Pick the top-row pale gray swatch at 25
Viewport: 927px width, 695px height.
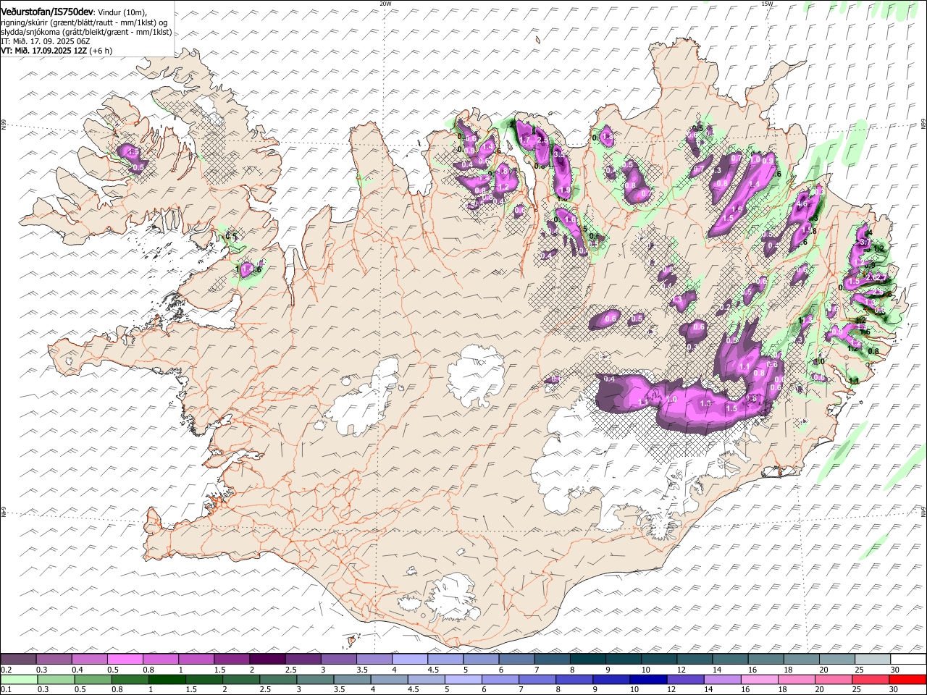pyautogui.click(x=873, y=659)
